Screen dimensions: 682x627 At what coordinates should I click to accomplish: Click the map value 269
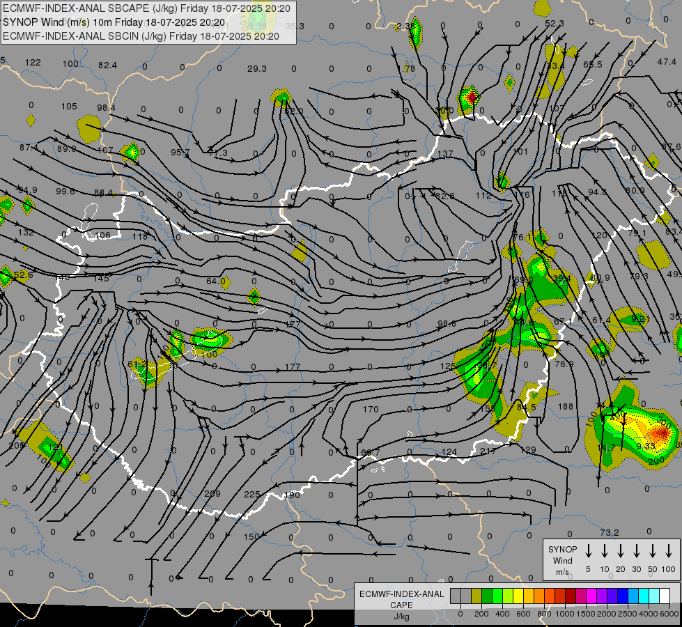point(212,494)
